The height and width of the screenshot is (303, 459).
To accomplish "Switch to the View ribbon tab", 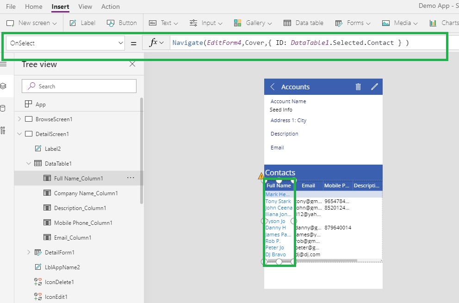I will pyautogui.click(x=85, y=6).
